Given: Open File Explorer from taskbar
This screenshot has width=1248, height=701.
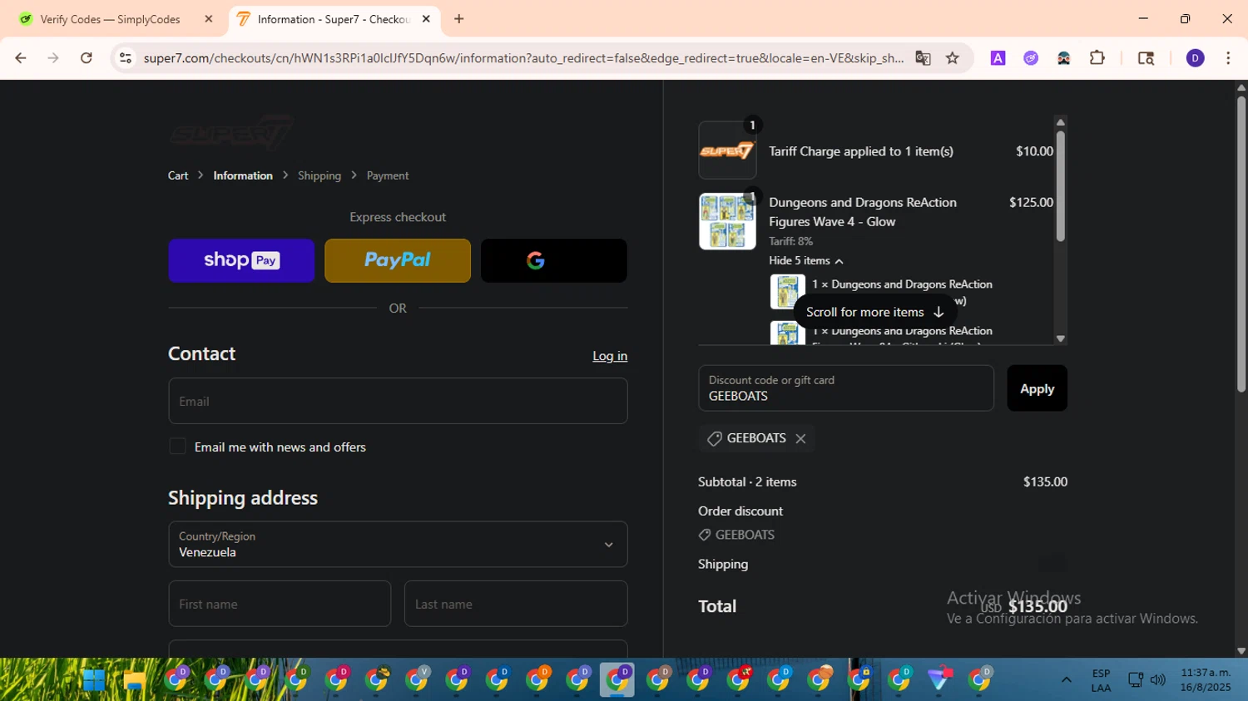Looking at the screenshot, I should coord(134,680).
